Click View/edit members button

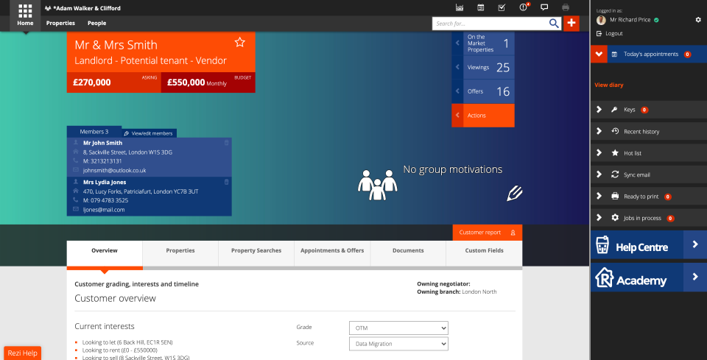[x=149, y=133]
